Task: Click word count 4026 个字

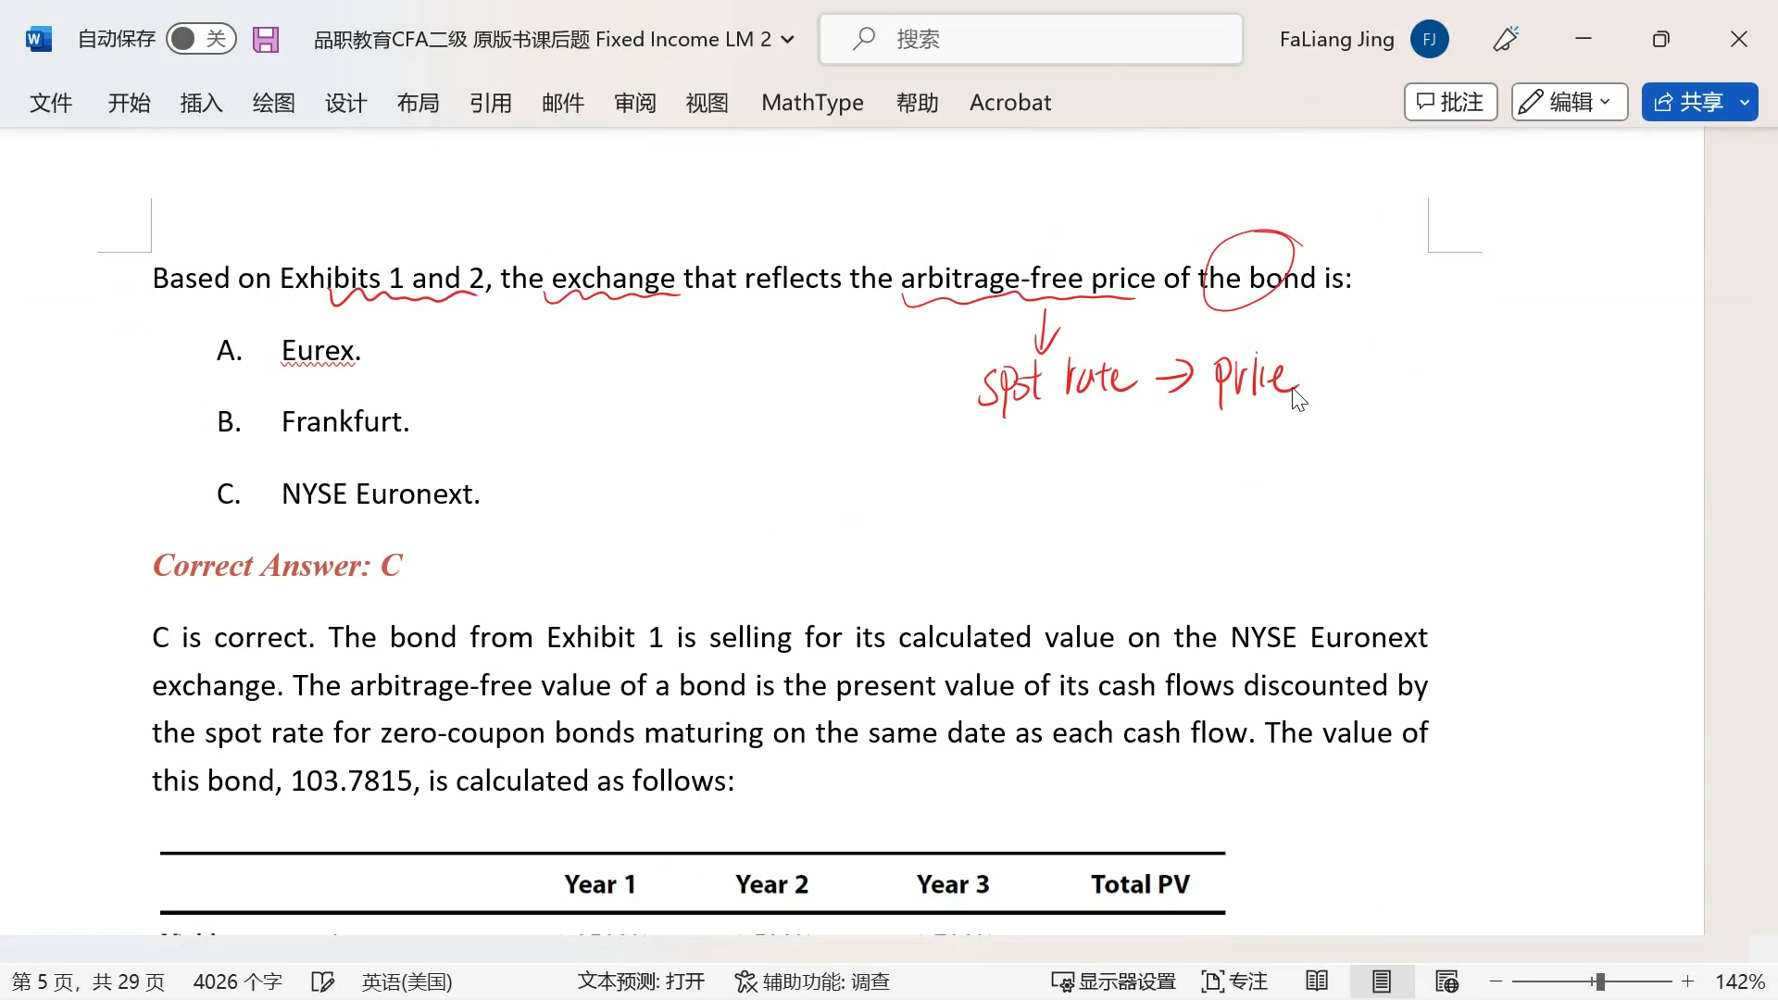Action: [237, 981]
